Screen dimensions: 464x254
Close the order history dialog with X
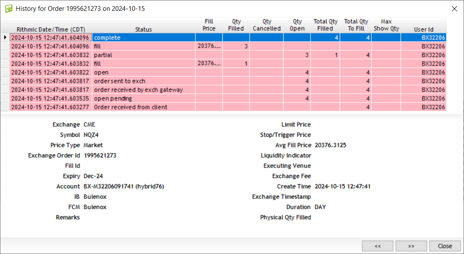tap(454, 9)
